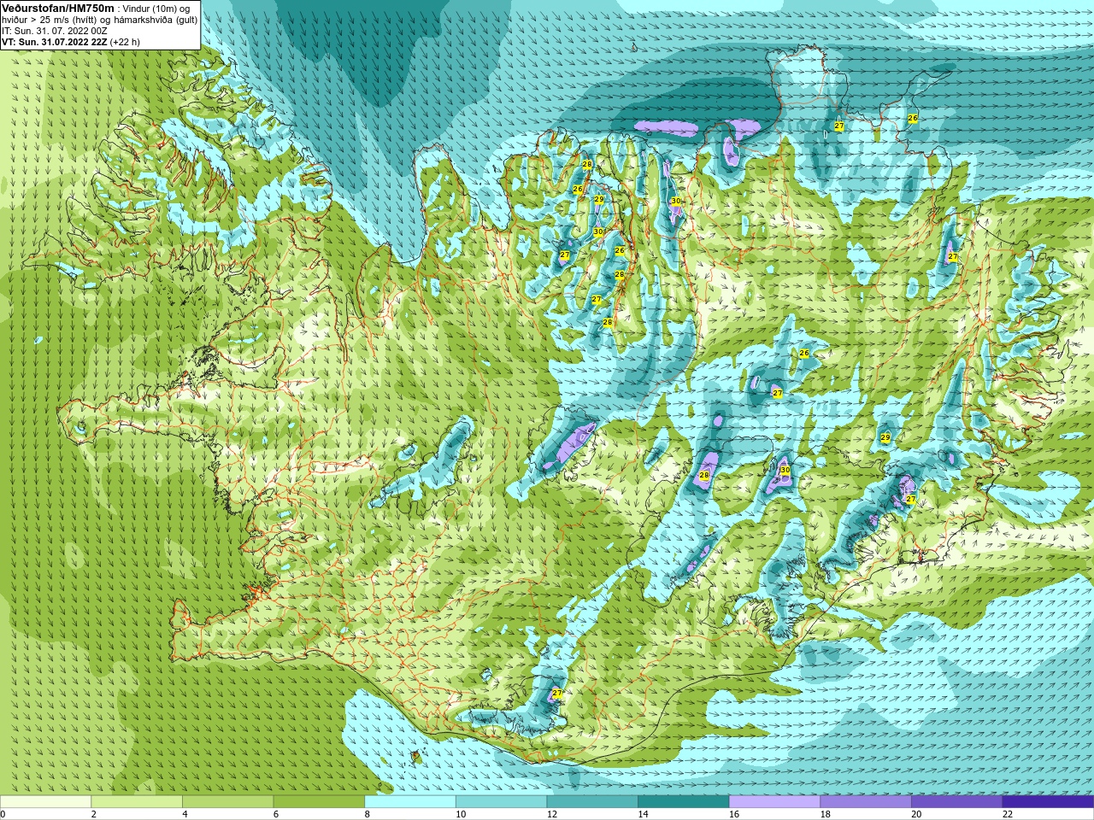Pick the light cyan legend swatch between 8 and 10
The width and height of the screenshot is (1094, 820).
pos(410,801)
